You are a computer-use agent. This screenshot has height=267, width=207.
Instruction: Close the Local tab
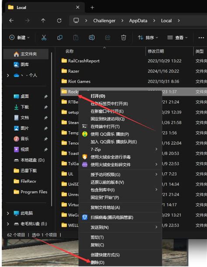point(78,7)
